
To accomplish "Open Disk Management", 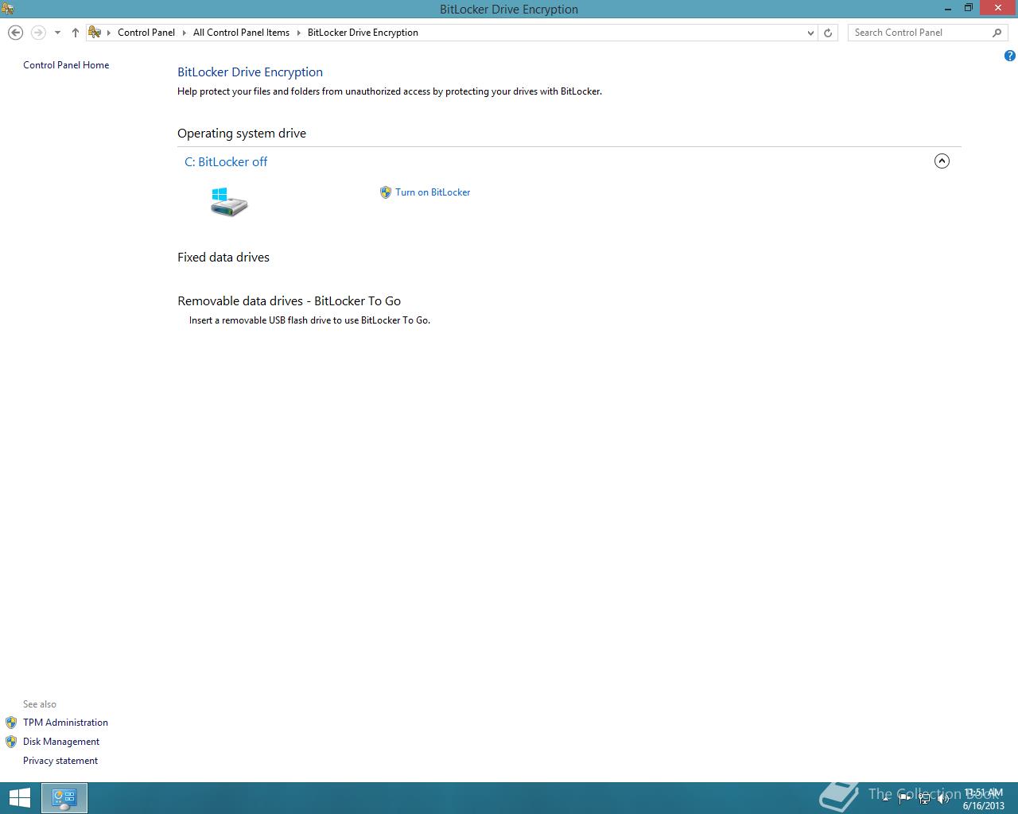I will [x=61, y=742].
